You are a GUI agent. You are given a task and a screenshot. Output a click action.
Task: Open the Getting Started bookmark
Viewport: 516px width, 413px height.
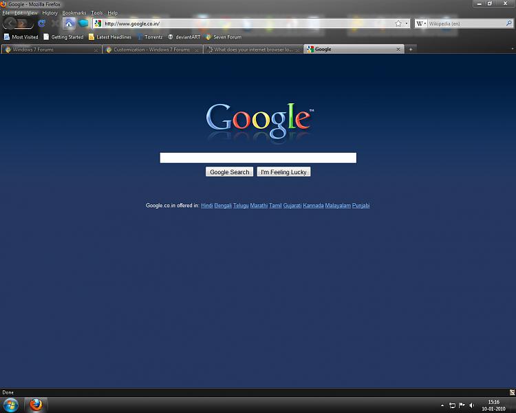pyautogui.click(x=63, y=37)
